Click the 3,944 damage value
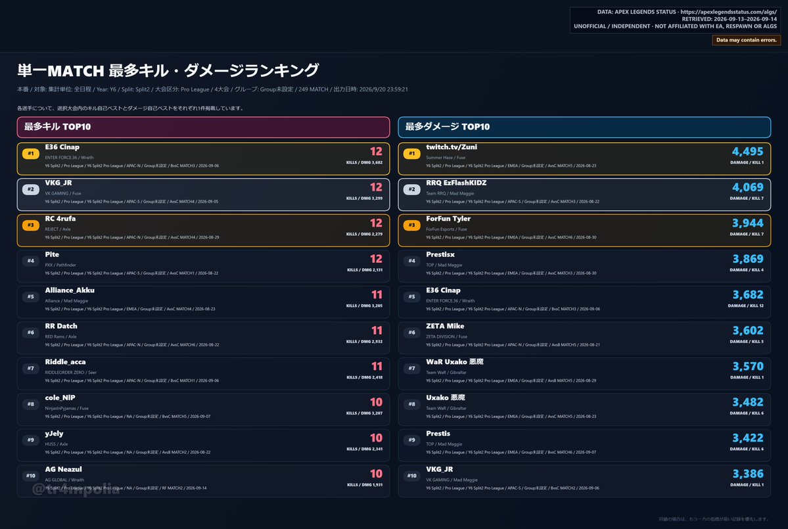 pyautogui.click(x=747, y=223)
